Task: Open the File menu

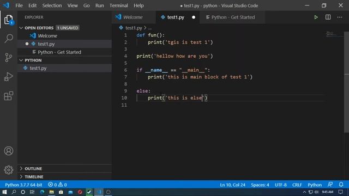Action: pos(19,5)
